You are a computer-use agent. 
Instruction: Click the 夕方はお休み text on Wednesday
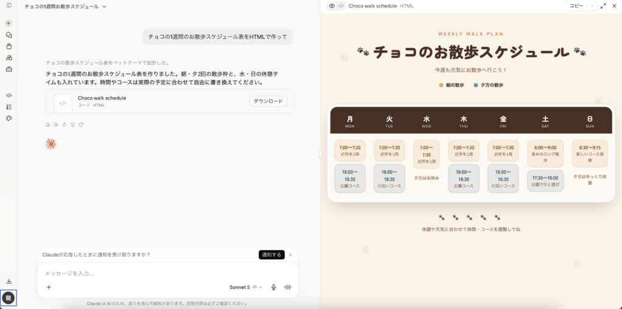[x=426, y=178]
